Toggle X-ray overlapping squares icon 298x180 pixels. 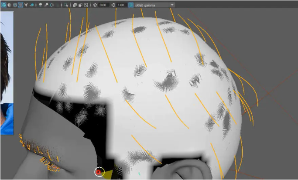coord(75,5)
